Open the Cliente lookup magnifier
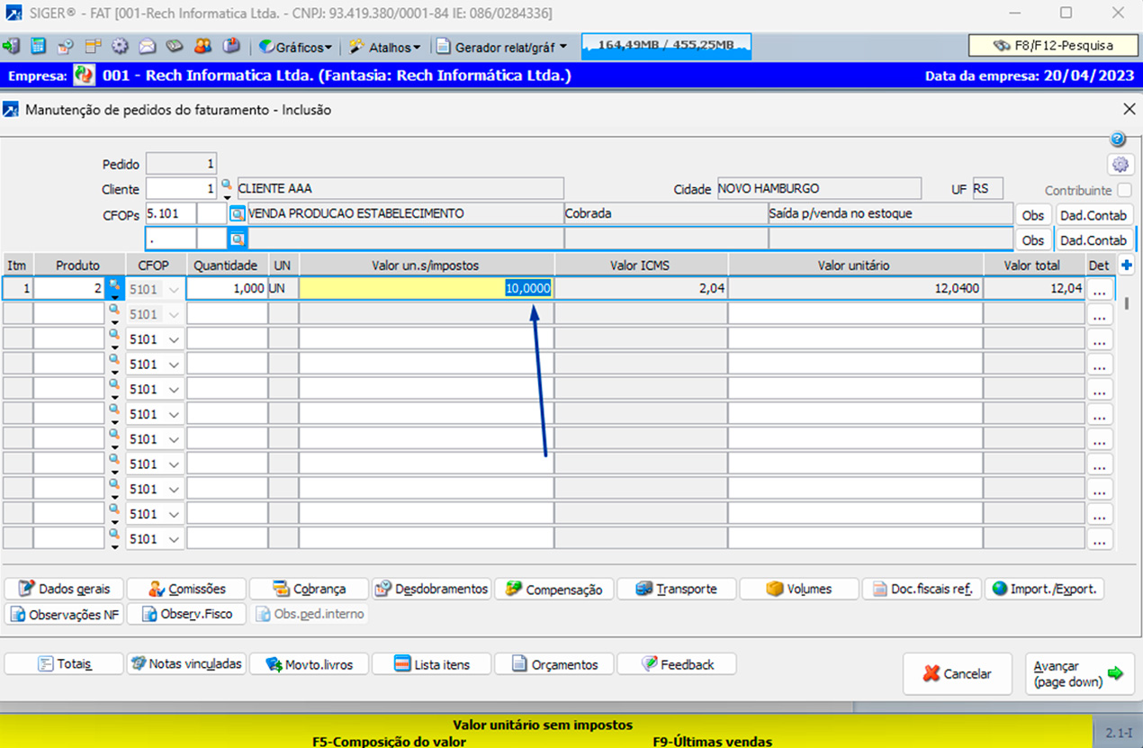The image size is (1143, 748). [x=227, y=185]
